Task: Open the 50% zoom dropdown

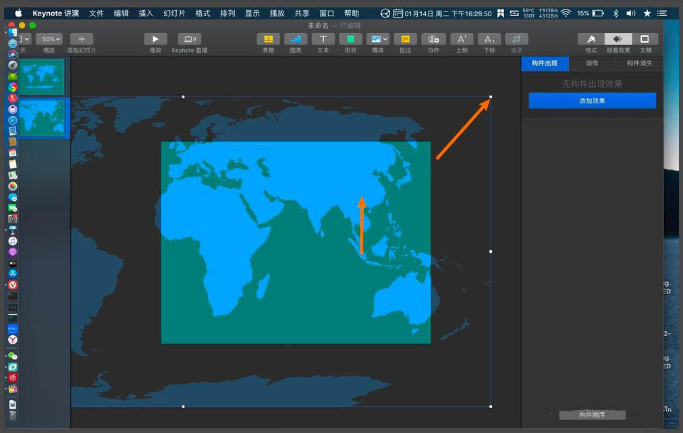Action: pyautogui.click(x=49, y=39)
